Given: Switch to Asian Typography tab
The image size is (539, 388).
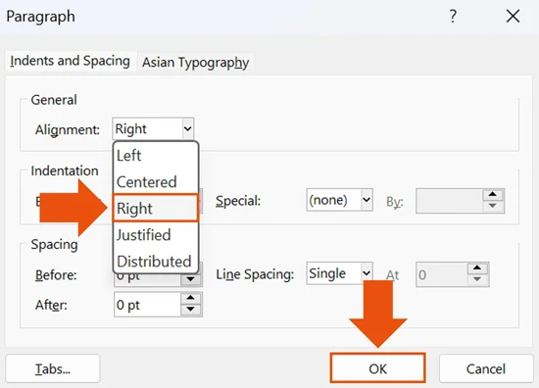Looking at the screenshot, I should coord(196,62).
